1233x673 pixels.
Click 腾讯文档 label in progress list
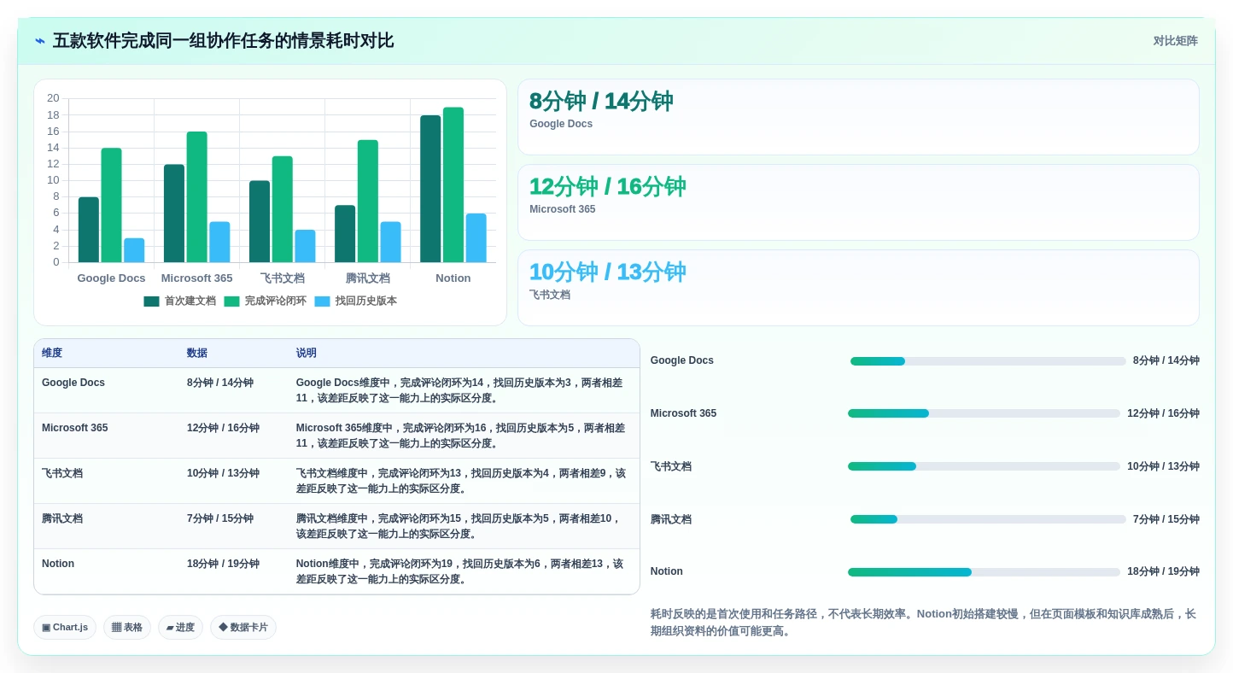671,519
